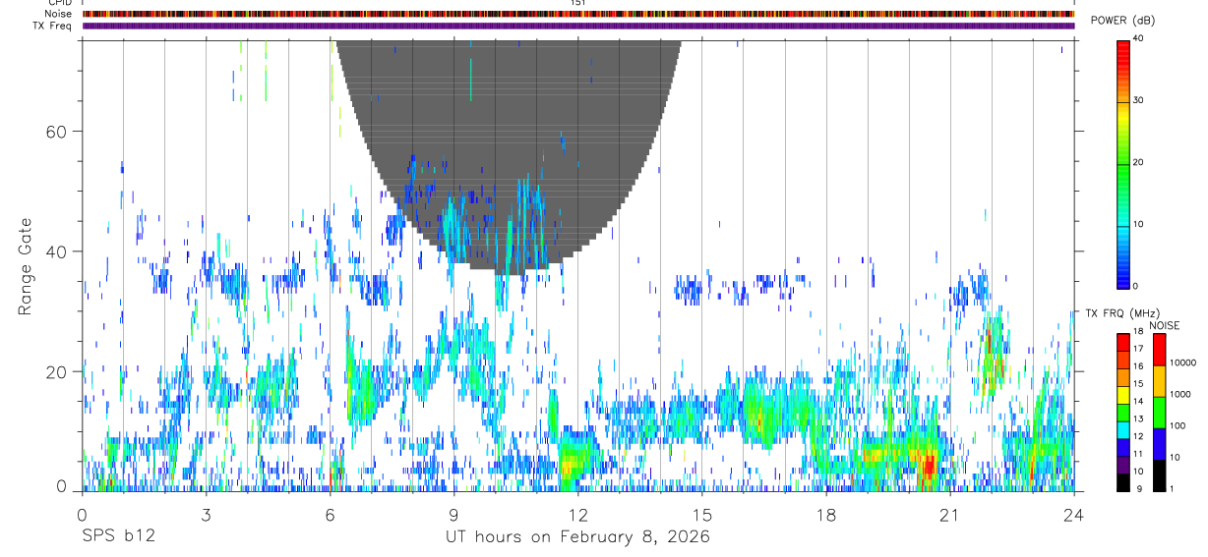Click the purple TX Freq strip above the plot

pos(578,27)
